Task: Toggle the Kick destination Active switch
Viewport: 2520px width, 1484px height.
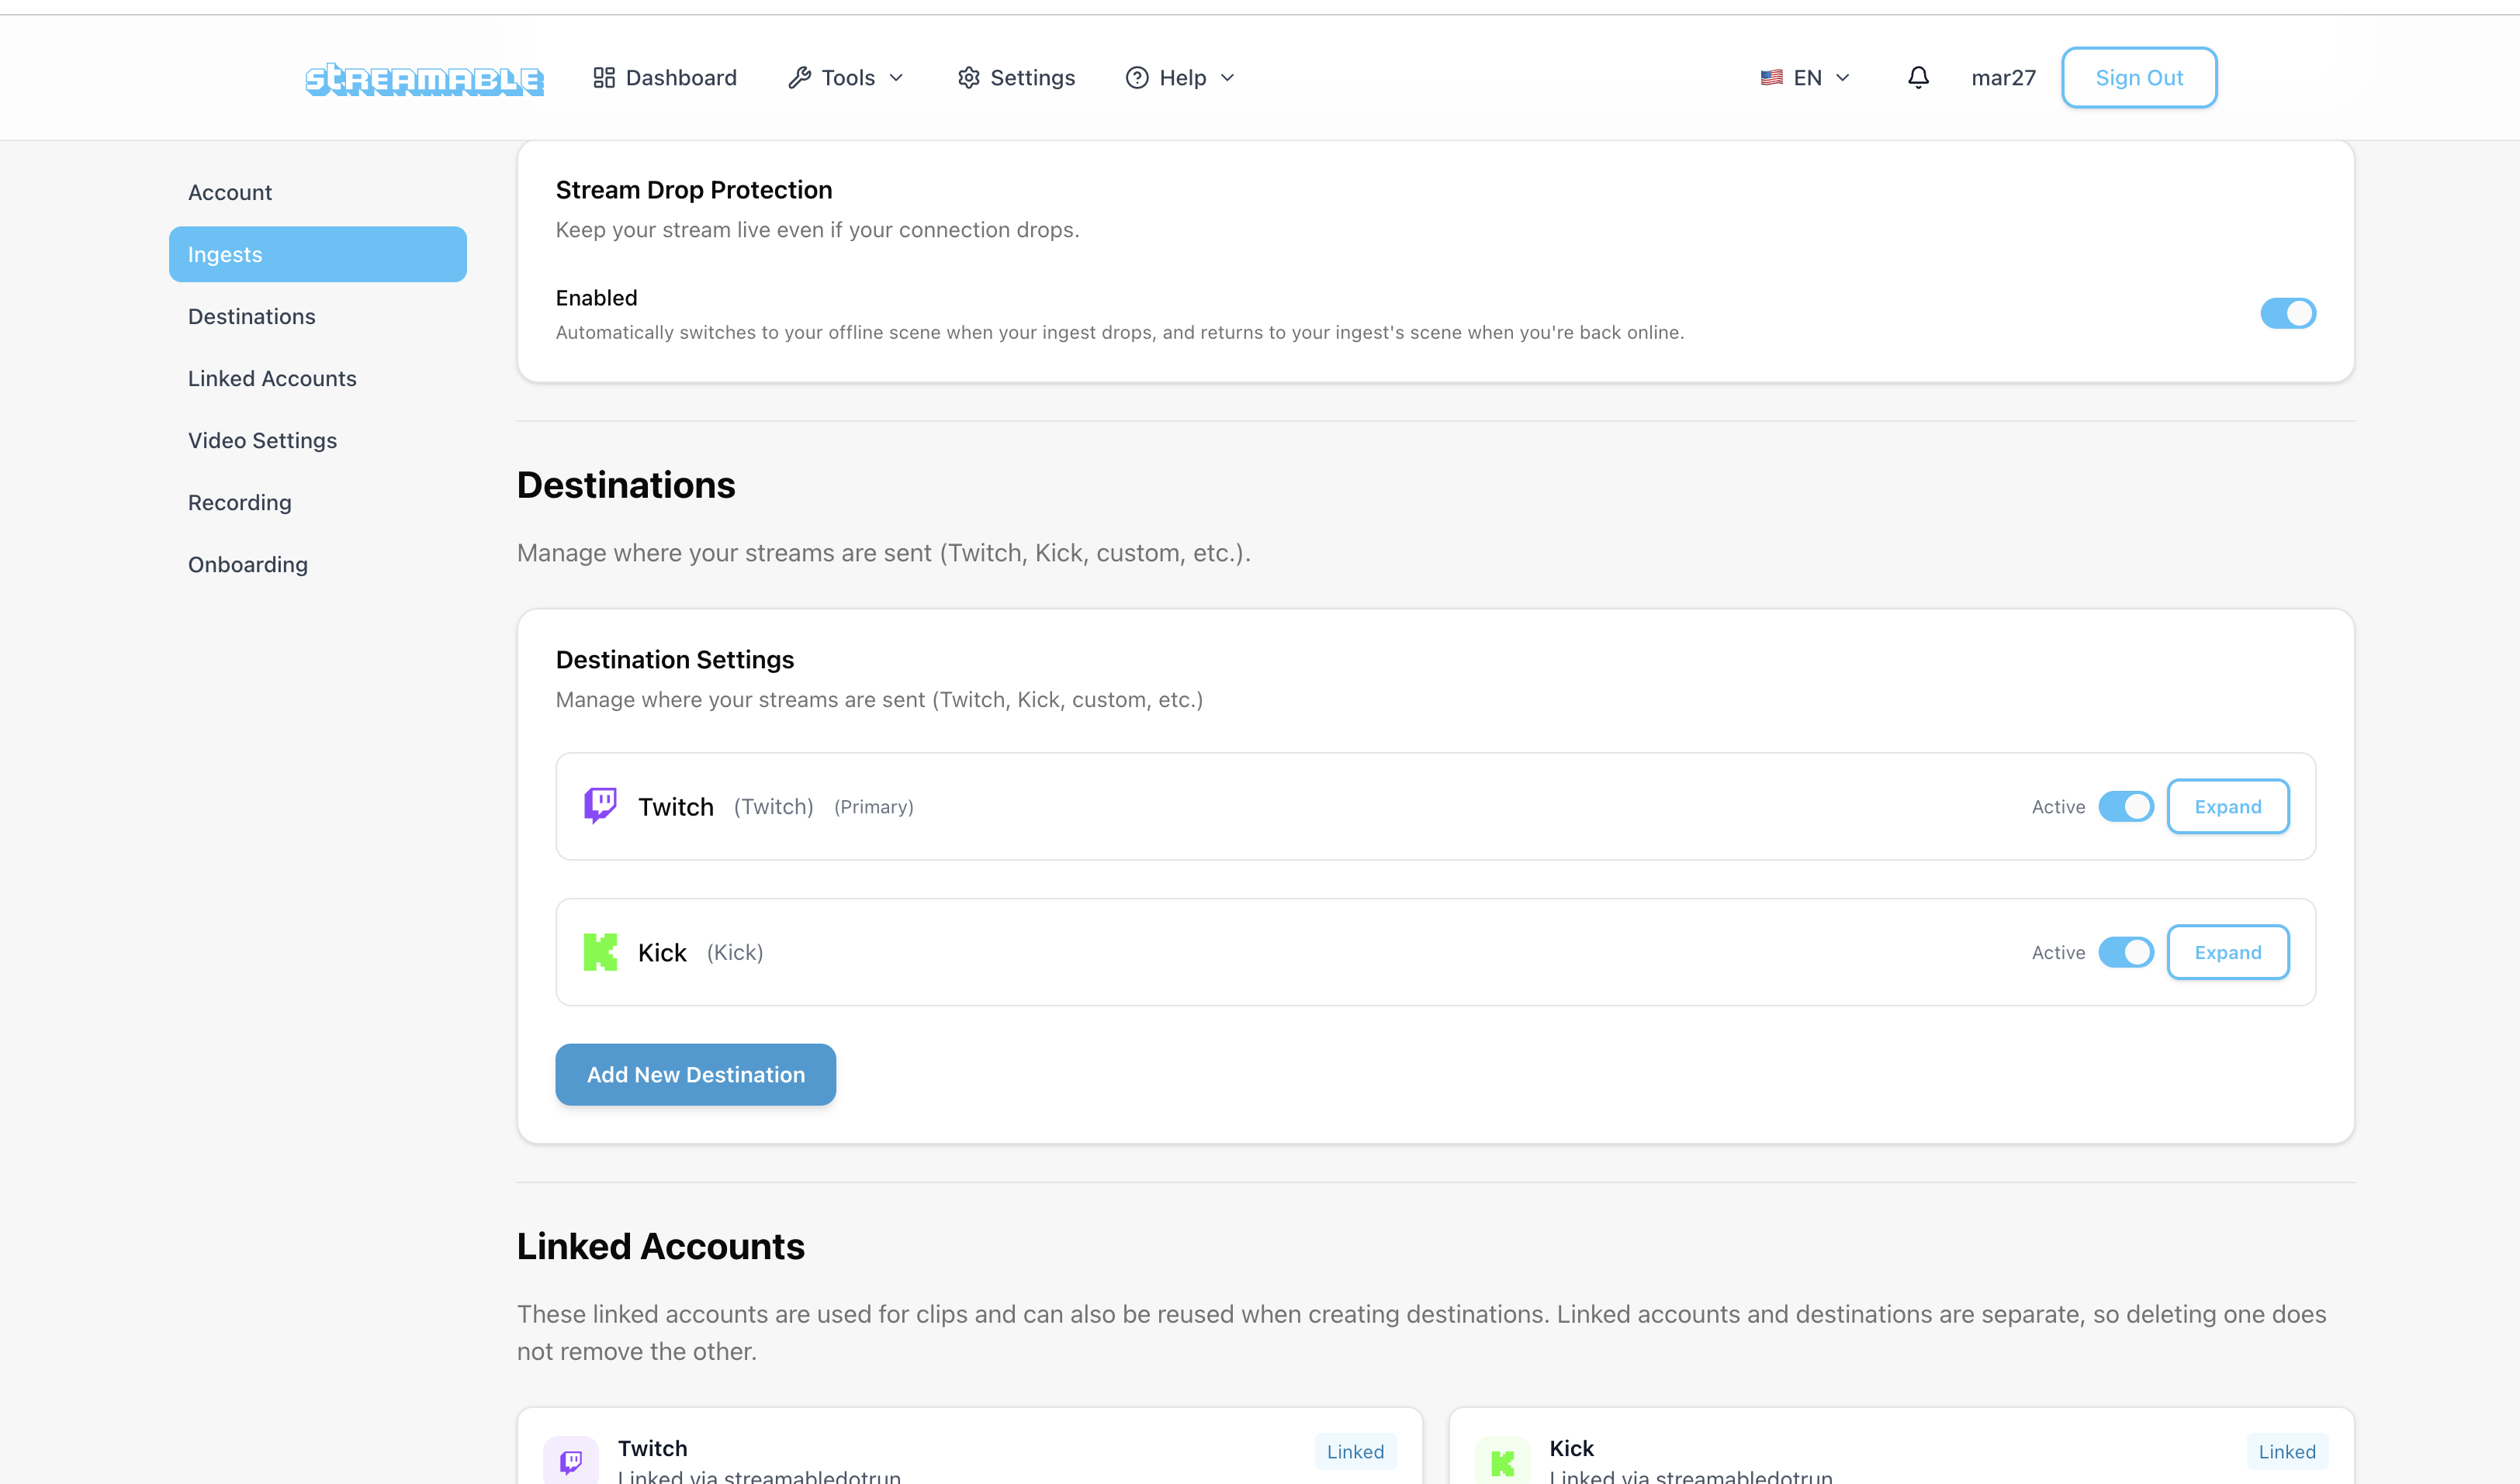Action: pyautogui.click(x=2125, y=952)
